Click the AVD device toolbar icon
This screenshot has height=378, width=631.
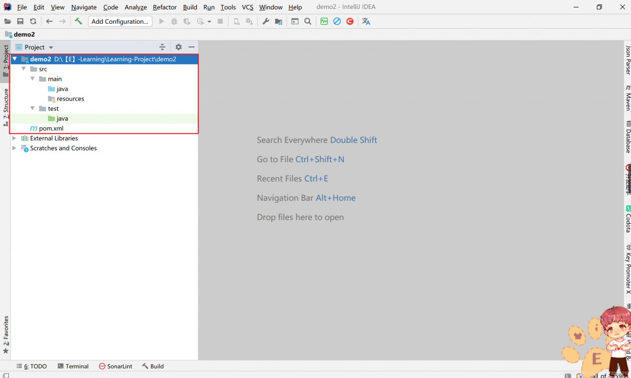[x=237, y=21]
